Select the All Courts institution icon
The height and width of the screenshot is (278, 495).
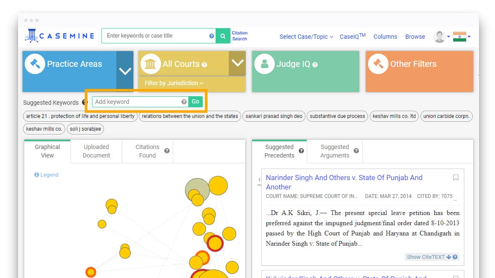[x=150, y=63]
